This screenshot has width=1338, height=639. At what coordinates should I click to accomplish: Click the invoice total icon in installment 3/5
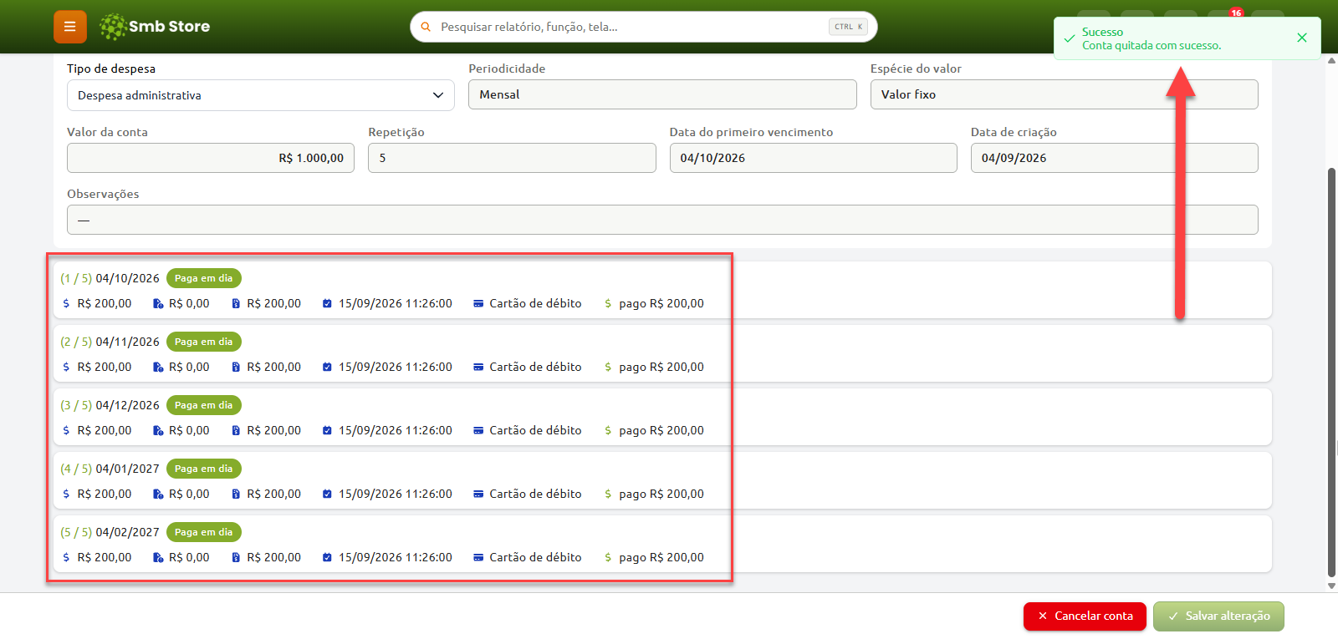pyautogui.click(x=236, y=430)
